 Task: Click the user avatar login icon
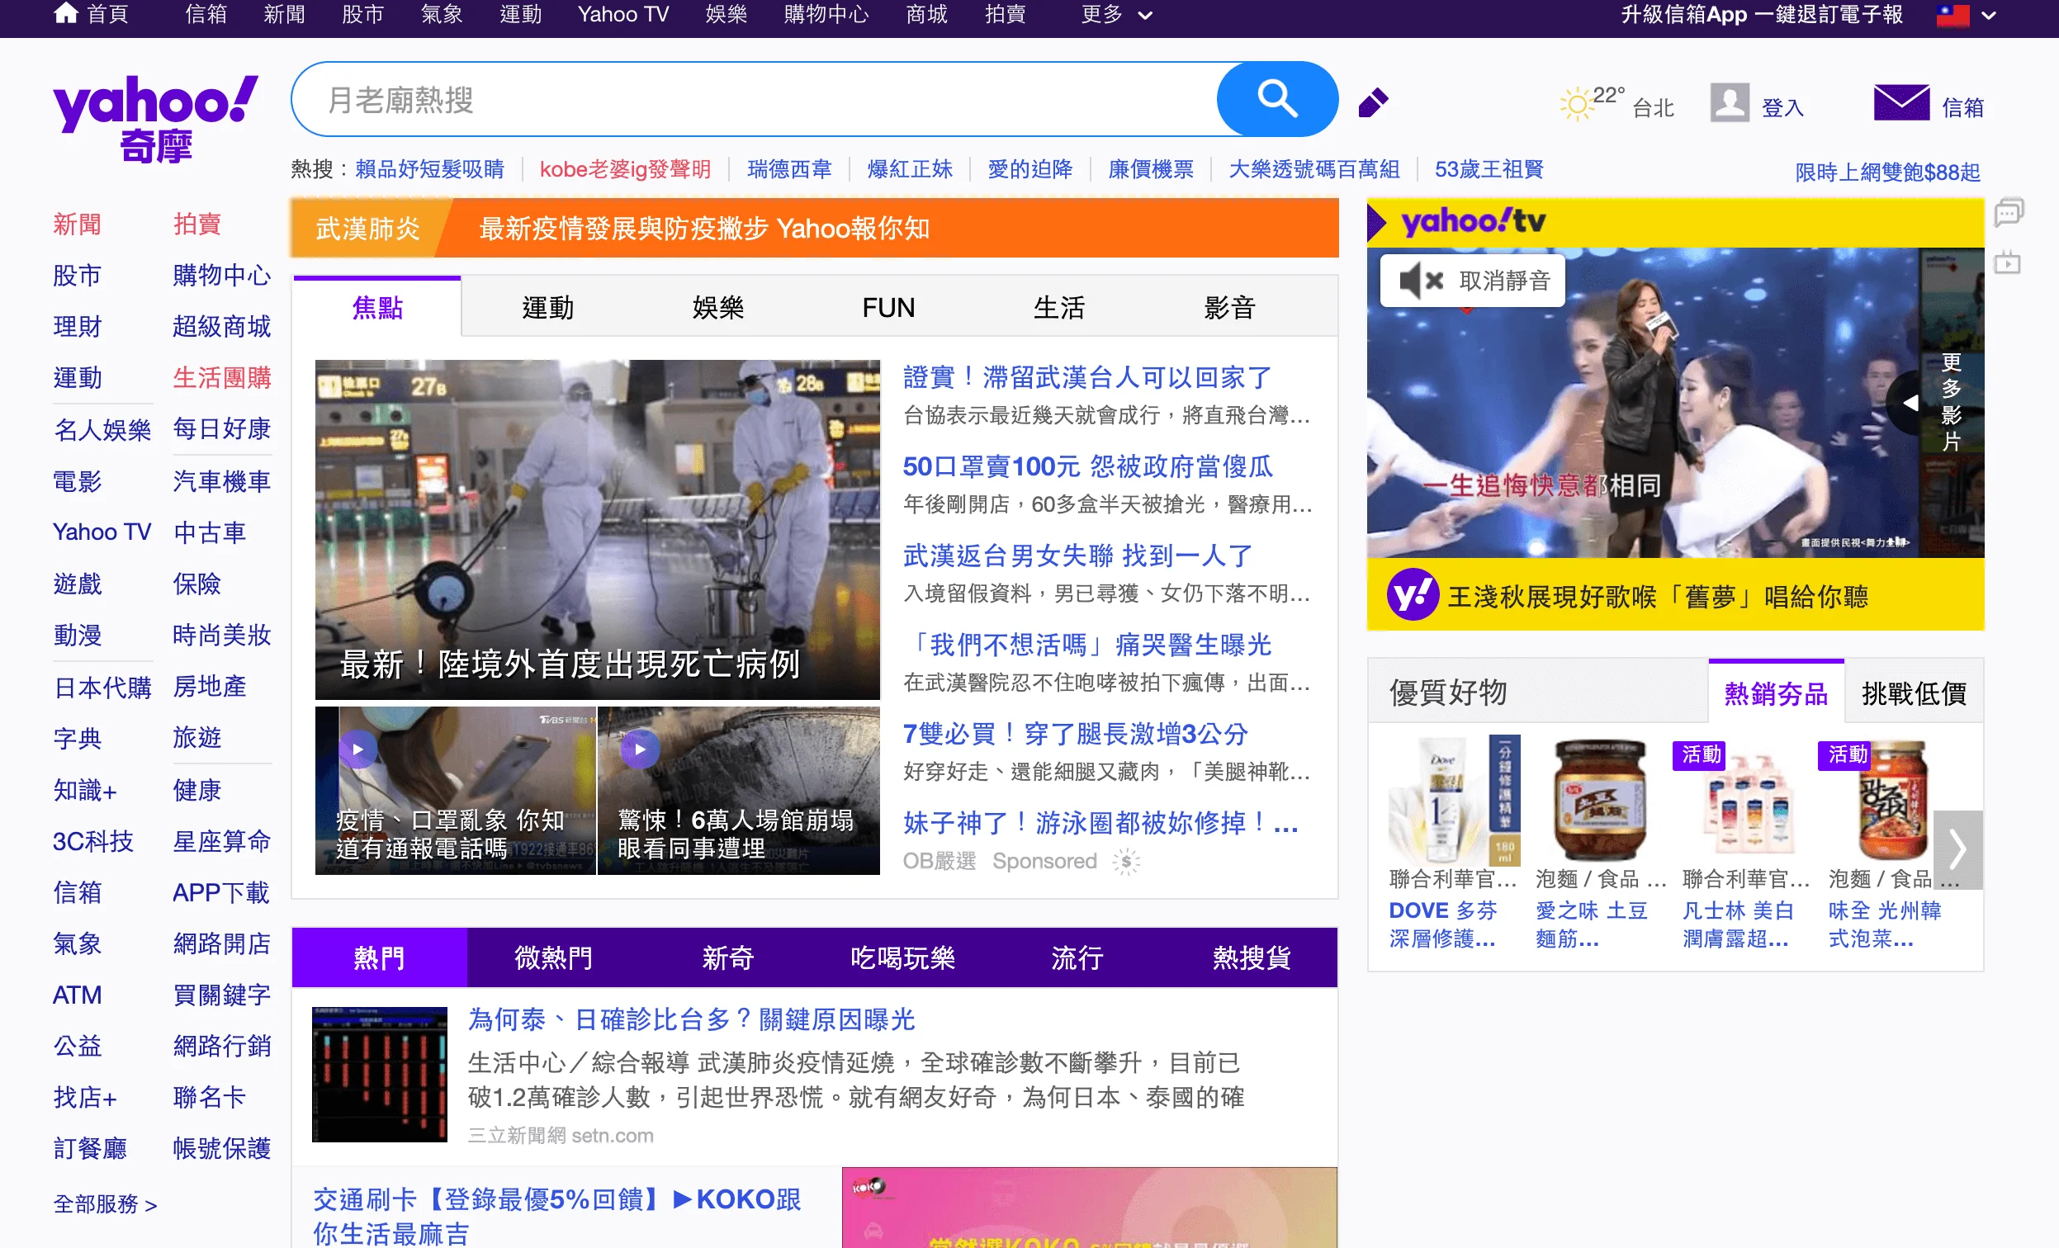pyautogui.click(x=1730, y=102)
